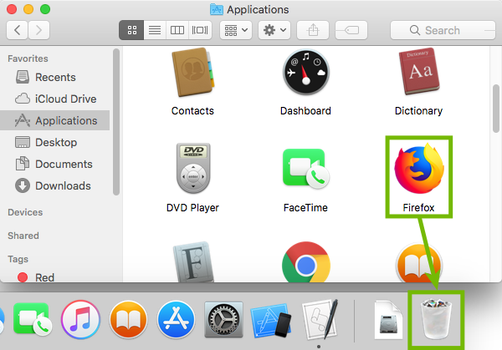Screen dimensions: 502x350
Task: Select the Dictionary app icon
Action: (419, 72)
